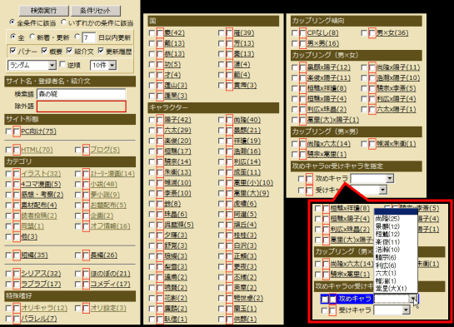Select the いずれかの条件に該当 radio button

tap(63, 22)
